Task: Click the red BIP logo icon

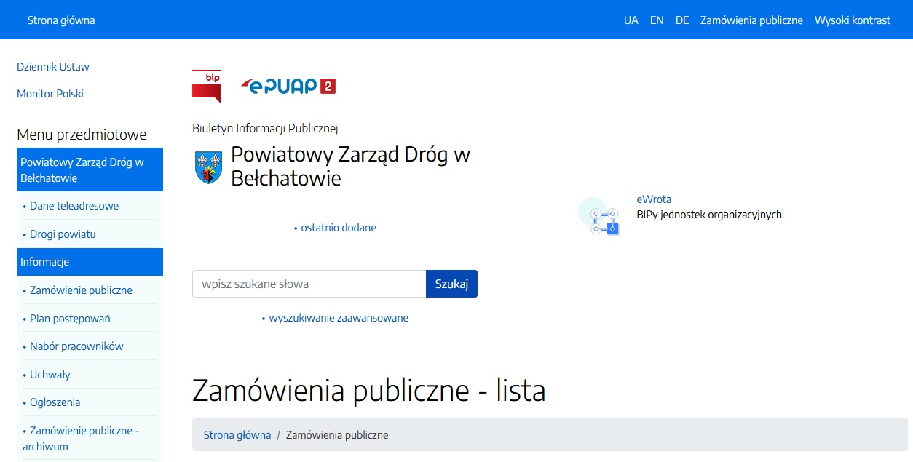Action: [x=206, y=86]
